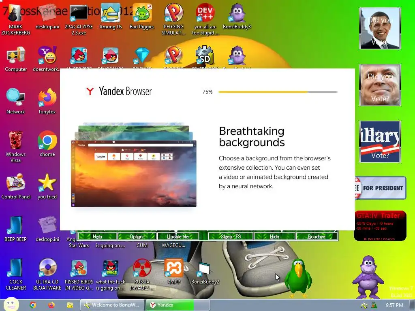Screen dimensions: 415x311
Task: Switch to Welcome to BonziW... taskbar window
Action: [x=112, y=305]
